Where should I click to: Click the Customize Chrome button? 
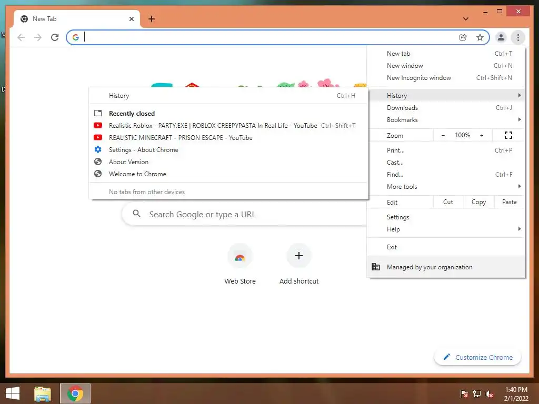tap(478, 357)
